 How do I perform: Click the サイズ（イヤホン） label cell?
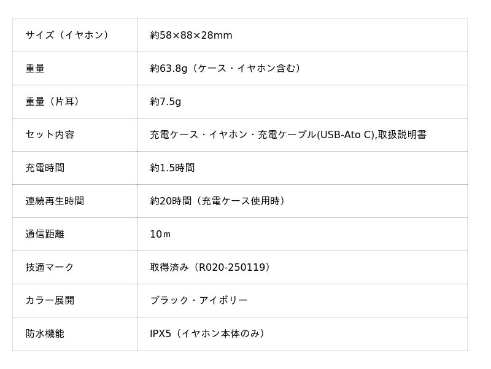(x=67, y=36)
